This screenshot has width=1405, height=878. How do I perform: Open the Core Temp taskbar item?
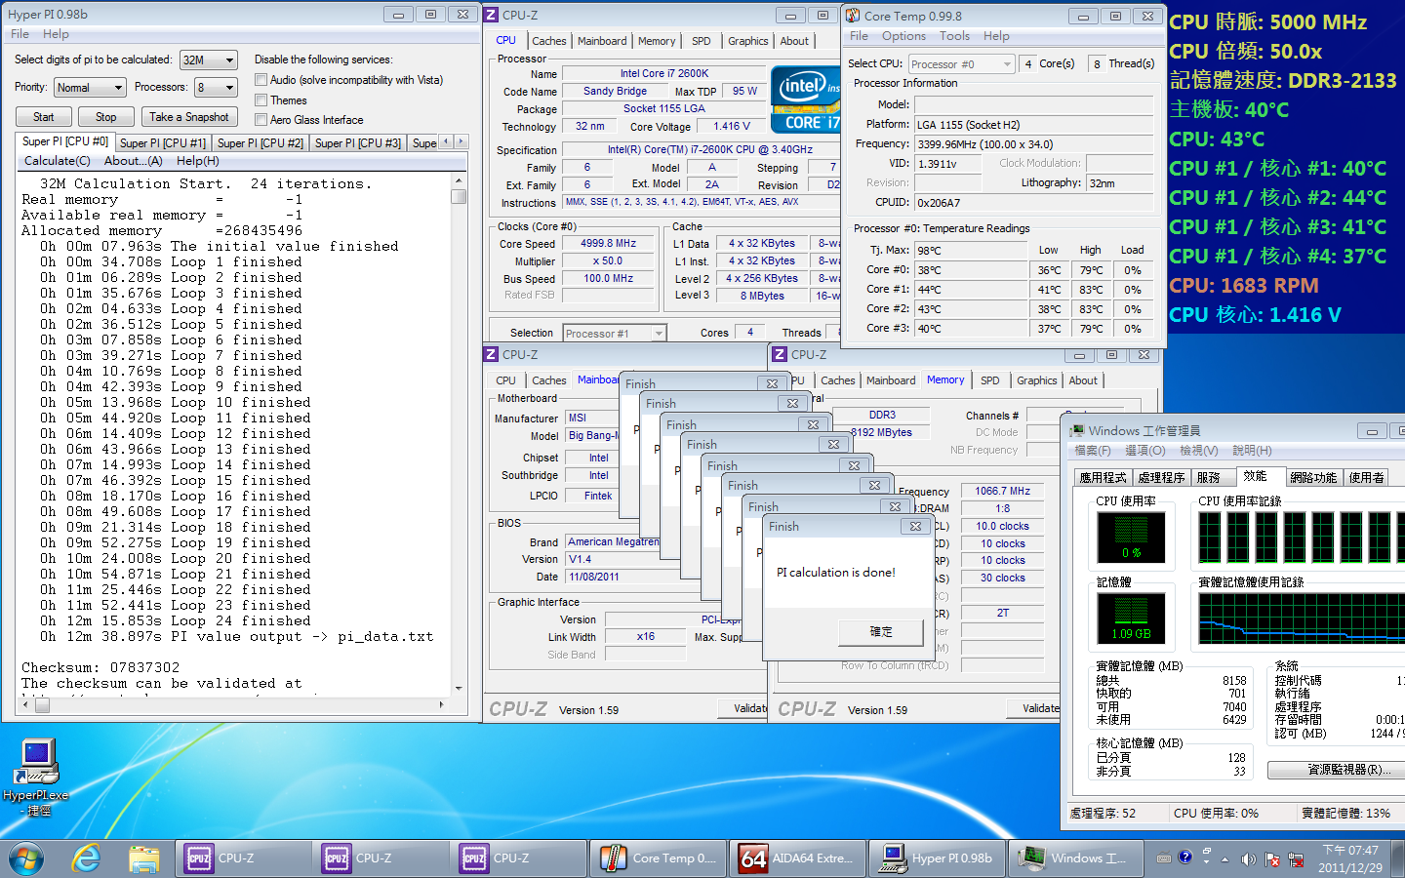tap(660, 858)
